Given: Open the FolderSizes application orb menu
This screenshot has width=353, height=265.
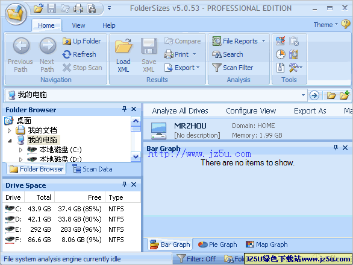Looking at the screenshot, I should (x=16, y=14).
